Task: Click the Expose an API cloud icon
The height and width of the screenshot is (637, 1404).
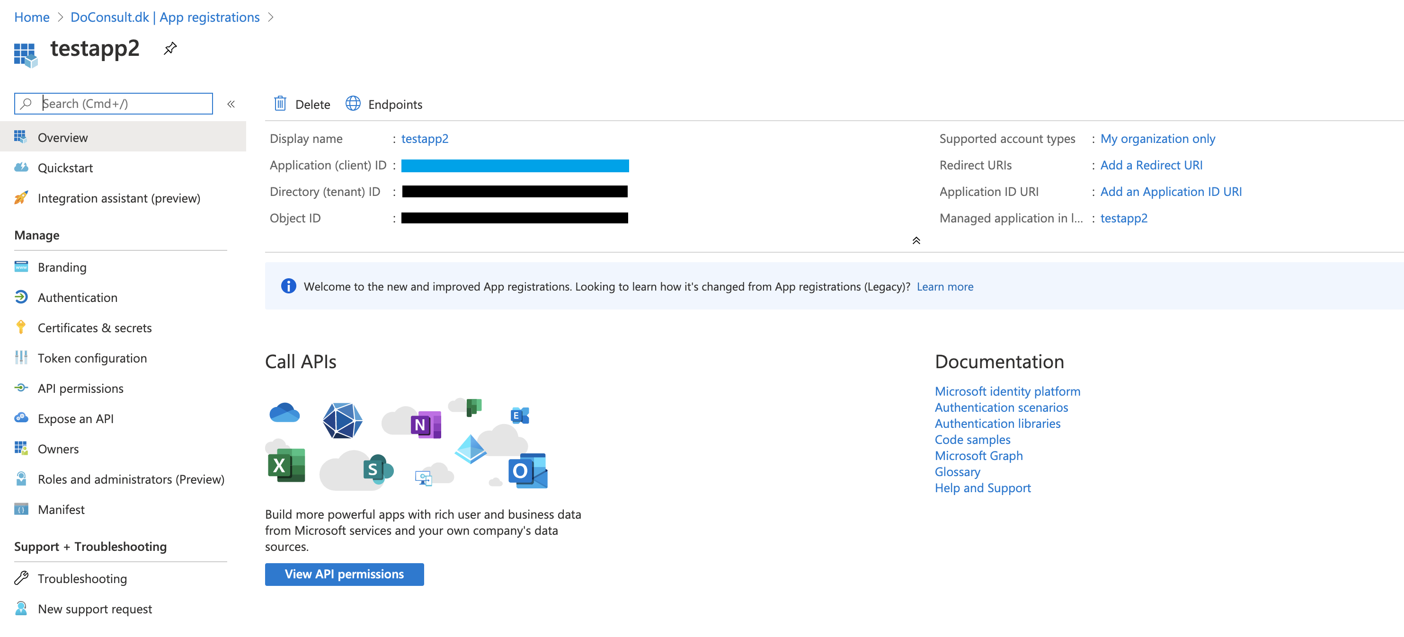Action: coord(21,418)
